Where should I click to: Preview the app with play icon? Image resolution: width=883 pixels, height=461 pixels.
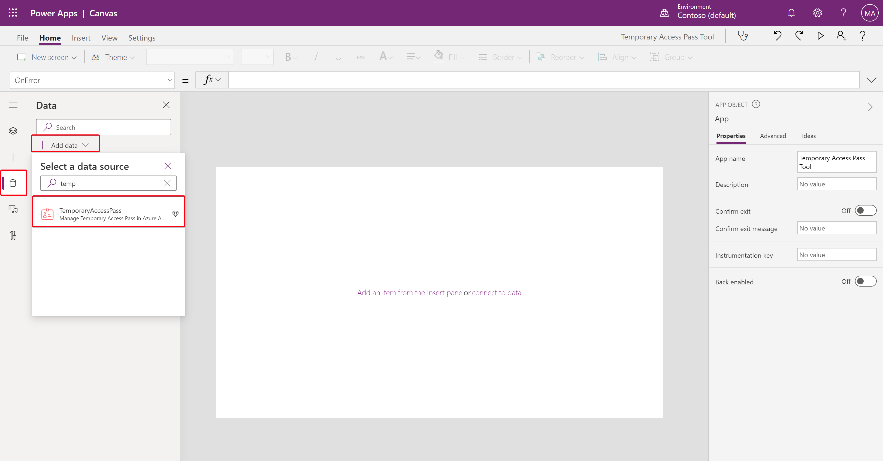pyautogui.click(x=820, y=36)
